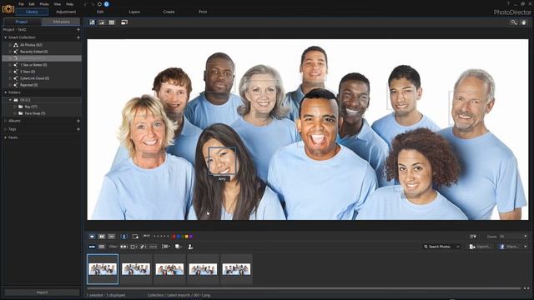Open the View menu
This screenshot has width=534, height=300.
pos(58,4)
